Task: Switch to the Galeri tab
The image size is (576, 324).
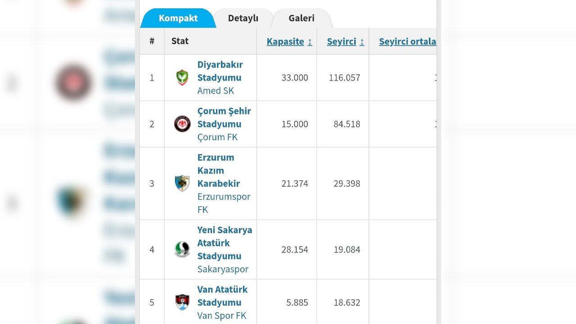Action: point(301,18)
